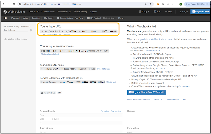Click the 'and more' integrations link

click(160, 69)
